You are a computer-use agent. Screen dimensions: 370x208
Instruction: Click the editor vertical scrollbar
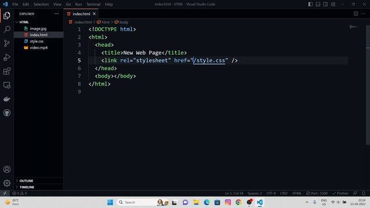[368, 85]
